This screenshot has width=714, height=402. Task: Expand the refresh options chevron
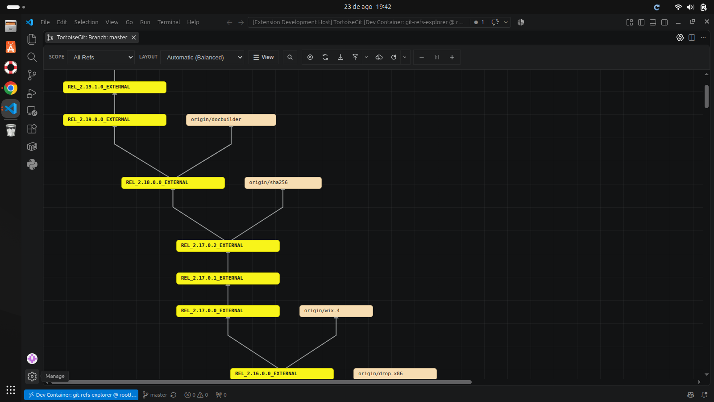coord(405,57)
